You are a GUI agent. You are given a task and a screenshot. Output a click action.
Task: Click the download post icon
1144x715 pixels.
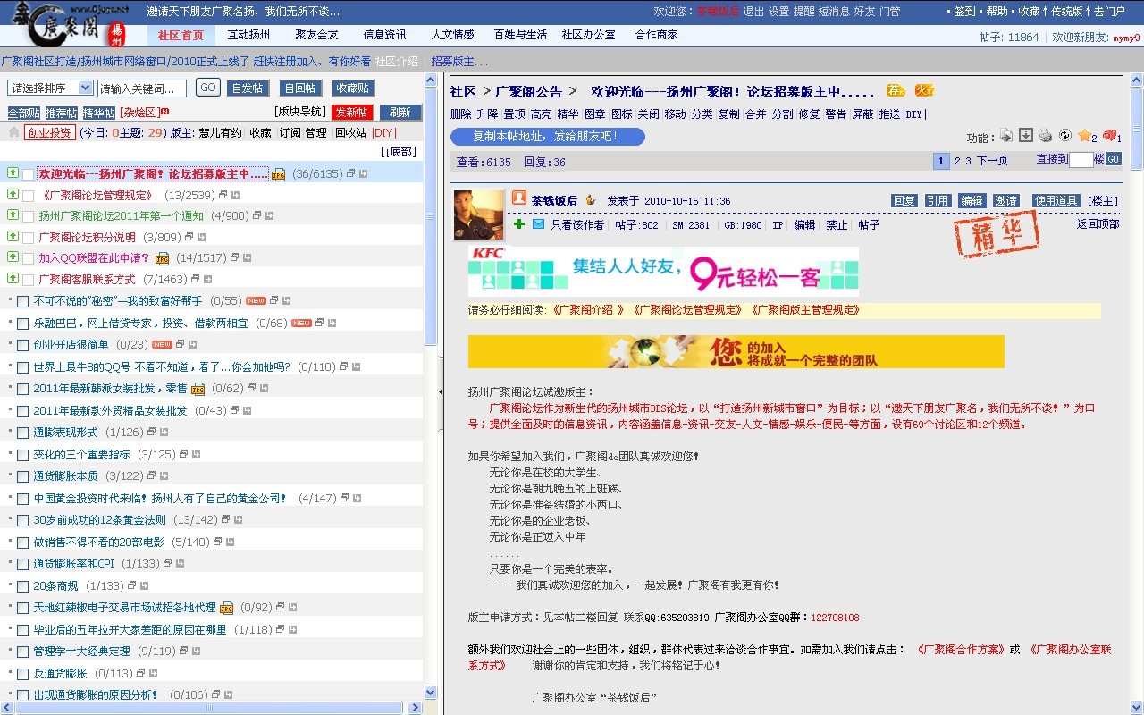coord(1026,135)
